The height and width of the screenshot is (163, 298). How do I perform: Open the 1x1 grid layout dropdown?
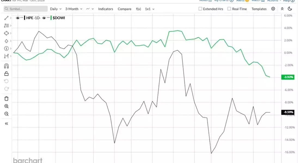point(149,9)
